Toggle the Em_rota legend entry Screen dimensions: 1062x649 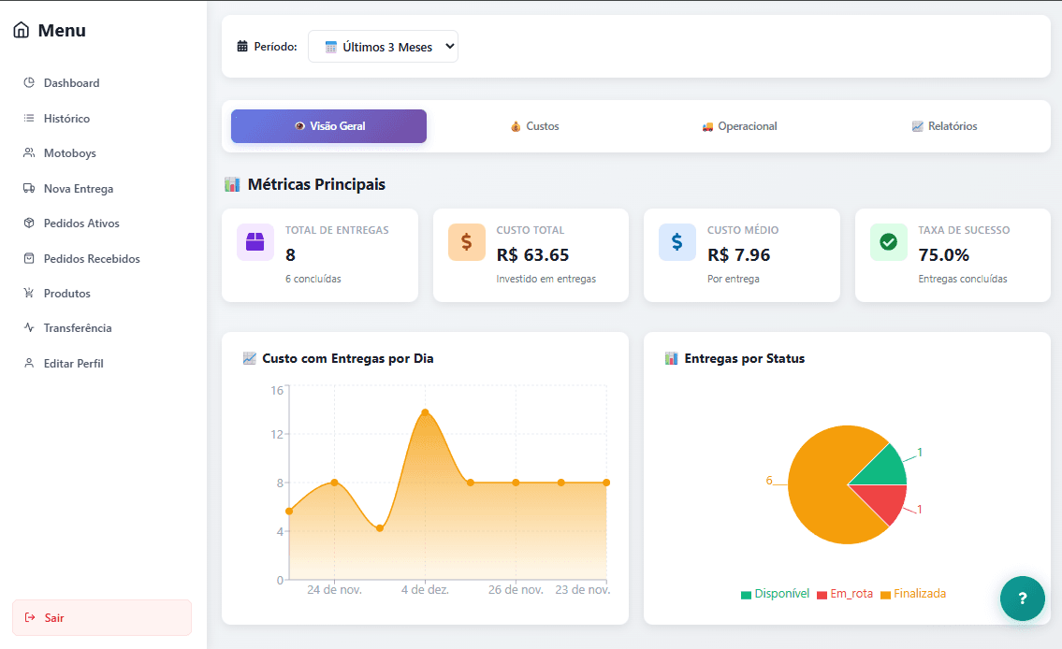coord(844,594)
